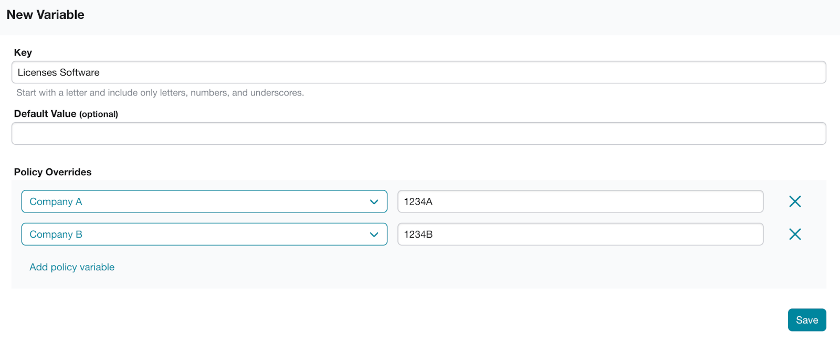Expand the Company B policy selector
The width and height of the screenshot is (840, 363).
coord(204,234)
